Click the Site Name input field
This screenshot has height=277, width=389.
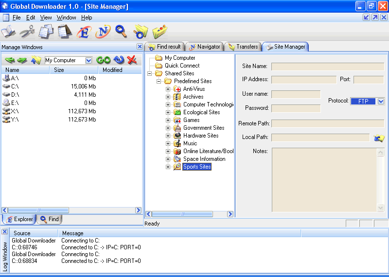coord(328,67)
